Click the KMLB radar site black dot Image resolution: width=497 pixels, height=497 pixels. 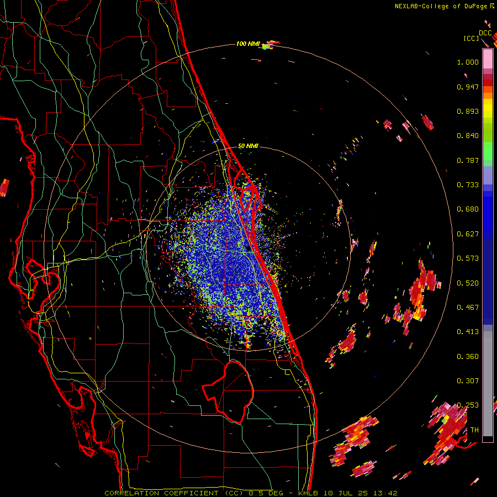(x=248, y=249)
